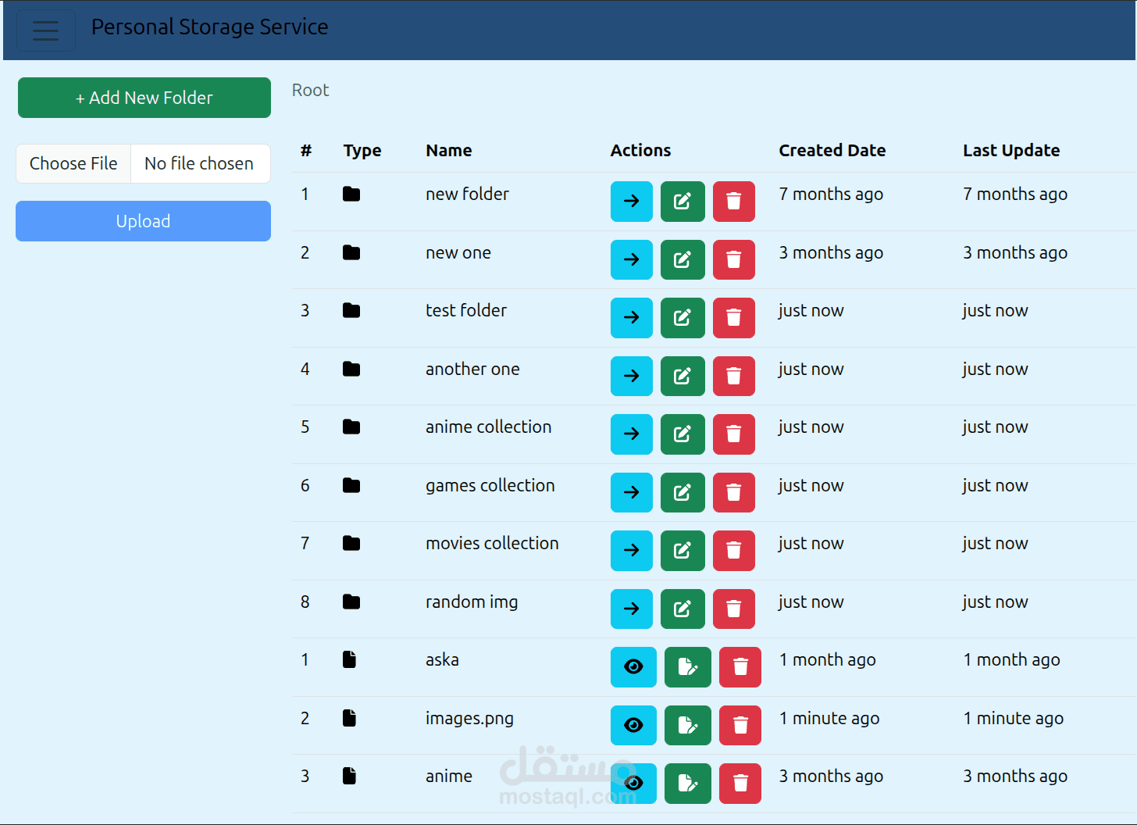Delete the 'new folder' folder
1137x825 pixels.
734,202
